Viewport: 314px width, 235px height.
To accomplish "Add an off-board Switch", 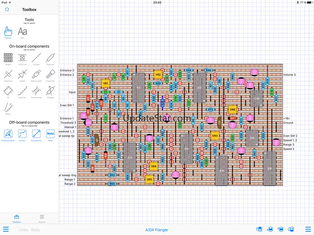I will pos(22,135).
